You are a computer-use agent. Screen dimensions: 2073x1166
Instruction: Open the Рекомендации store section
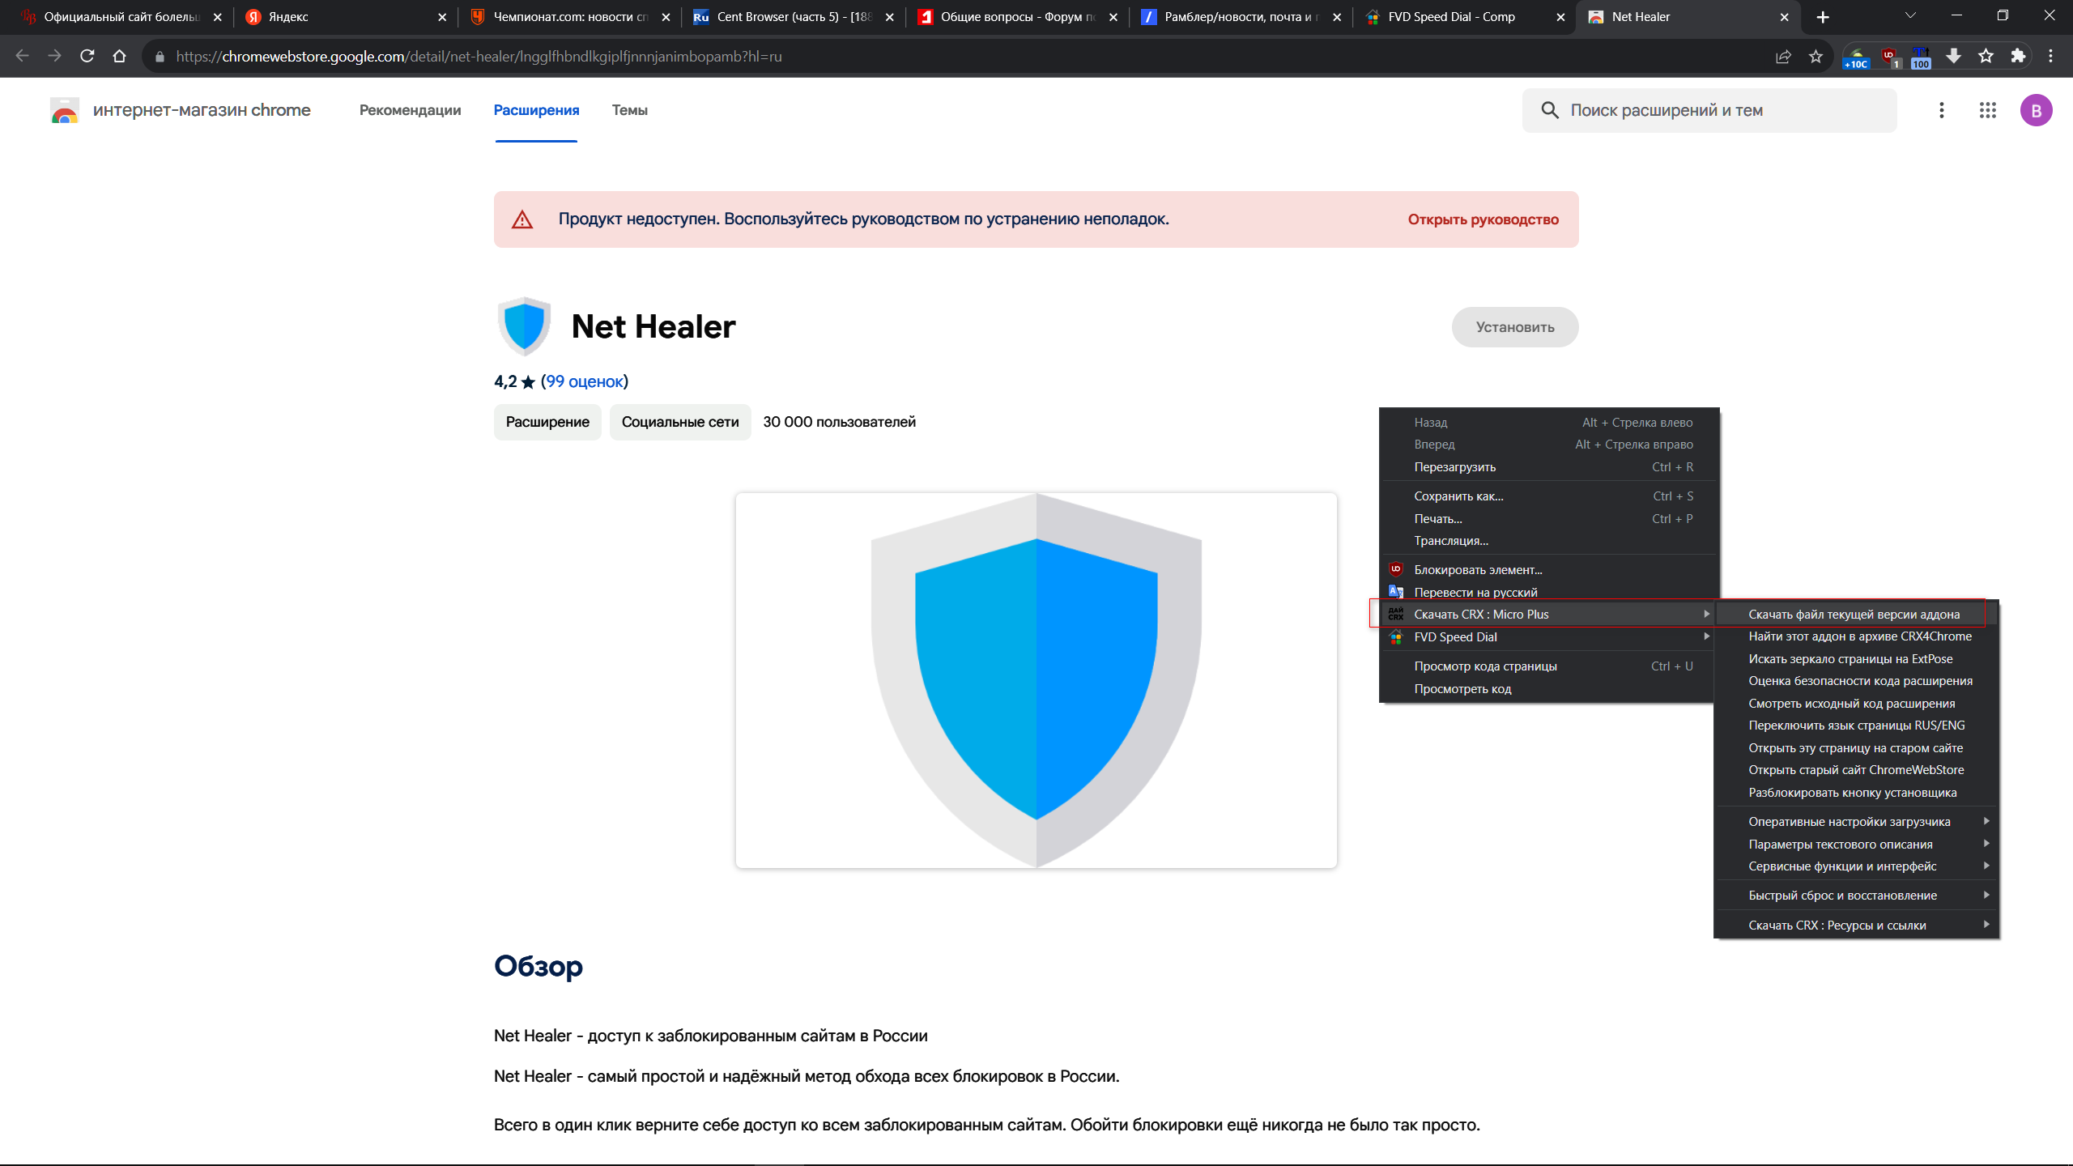(410, 110)
